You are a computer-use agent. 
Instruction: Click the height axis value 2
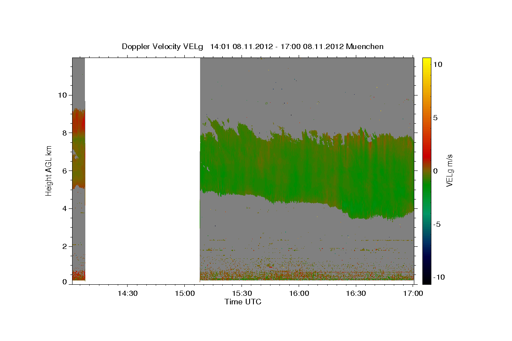(x=65, y=246)
